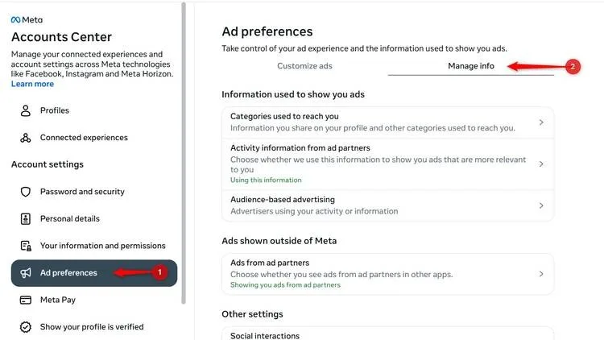Screen dimensions: 604x340
Task: Follow the Learn more link
Action: [x=32, y=84]
